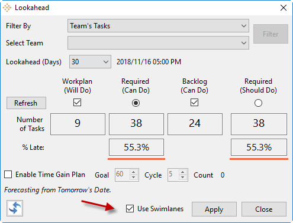Image resolution: width=293 pixels, height=223 pixels.
Task: Expand the Select Team dropdown
Action: coord(158,42)
